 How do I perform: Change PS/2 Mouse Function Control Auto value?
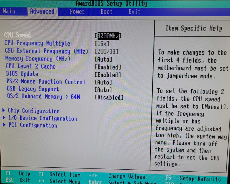pyautogui.click(x=103, y=82)
